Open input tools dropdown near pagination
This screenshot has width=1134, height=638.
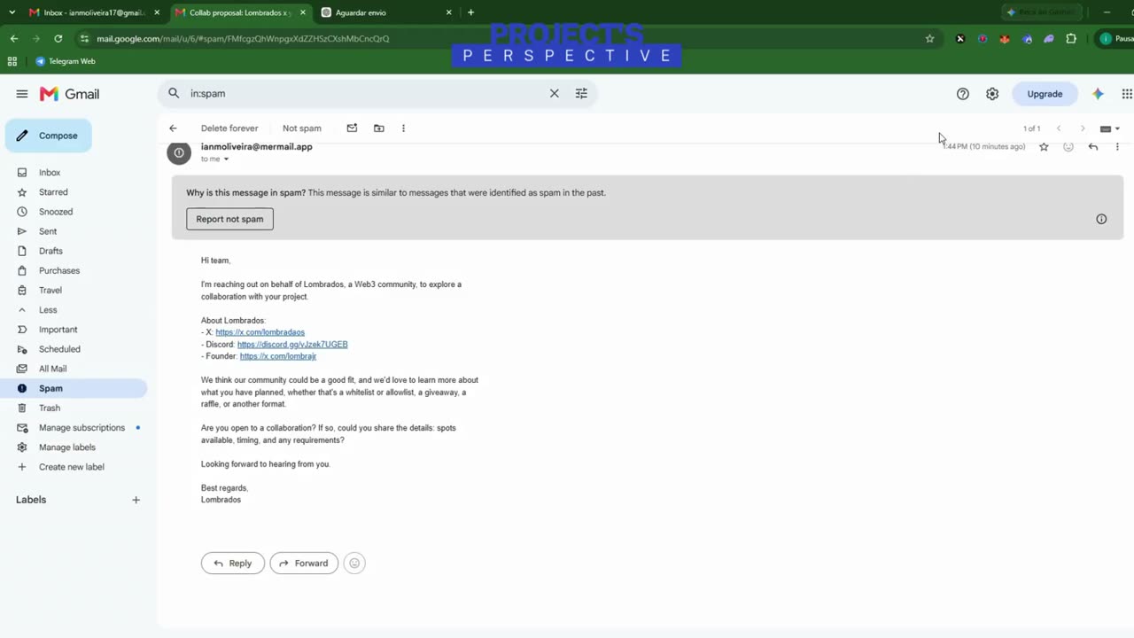(x=1110, y=128)
